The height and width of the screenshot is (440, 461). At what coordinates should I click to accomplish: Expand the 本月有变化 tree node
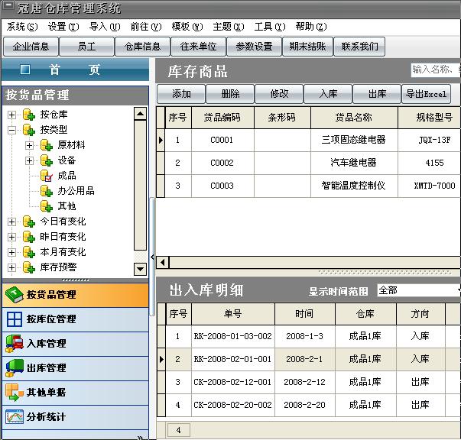pos(11,252)
